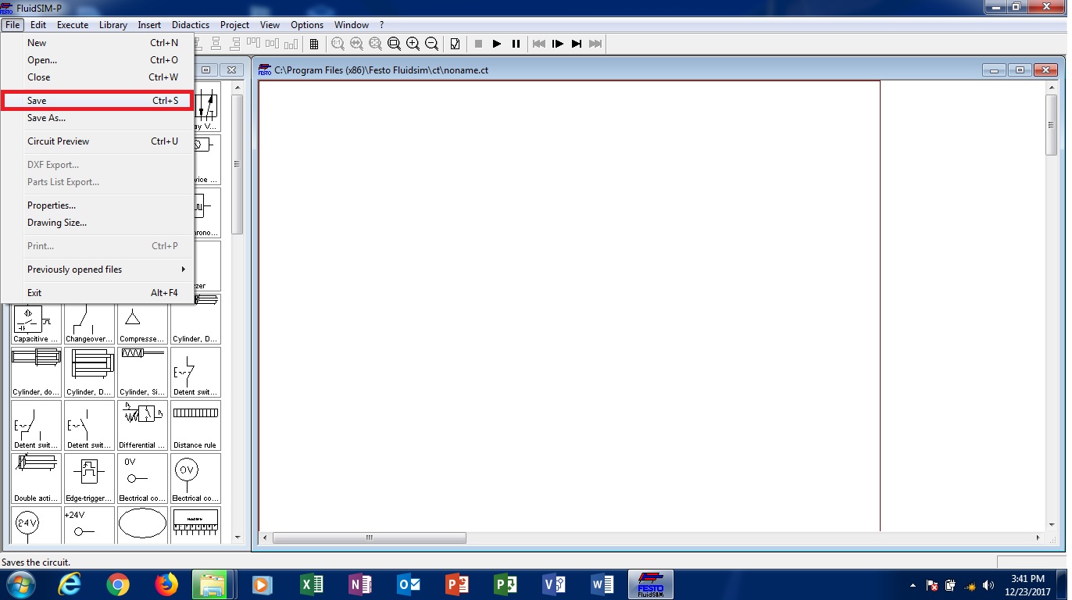Choose New from the File menu

(x=97, y=43)
